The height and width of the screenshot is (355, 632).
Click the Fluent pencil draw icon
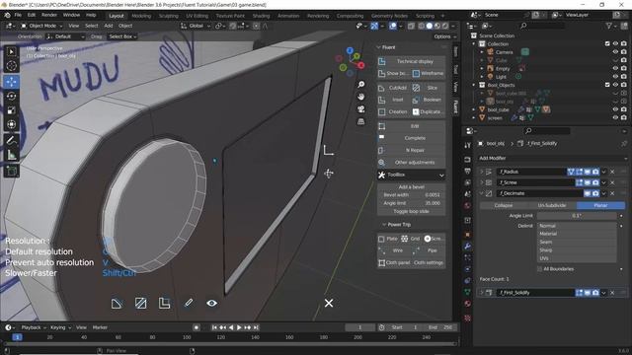(189, 303)
